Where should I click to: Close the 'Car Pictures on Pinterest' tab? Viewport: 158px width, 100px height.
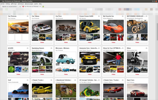coord(40,7)
